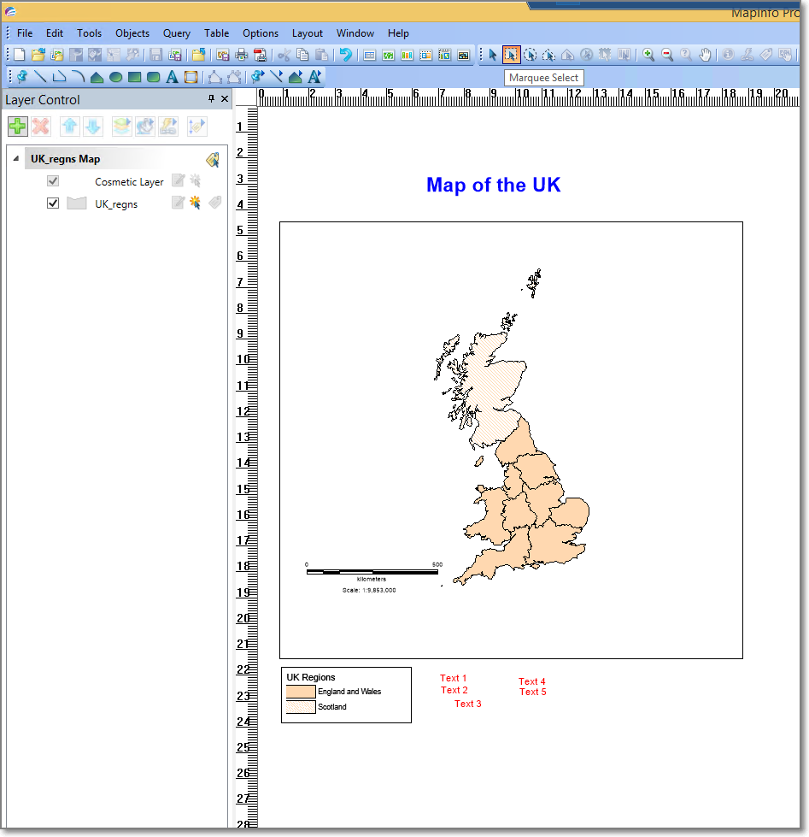
Task: Open the File menu
Action: 25,33
